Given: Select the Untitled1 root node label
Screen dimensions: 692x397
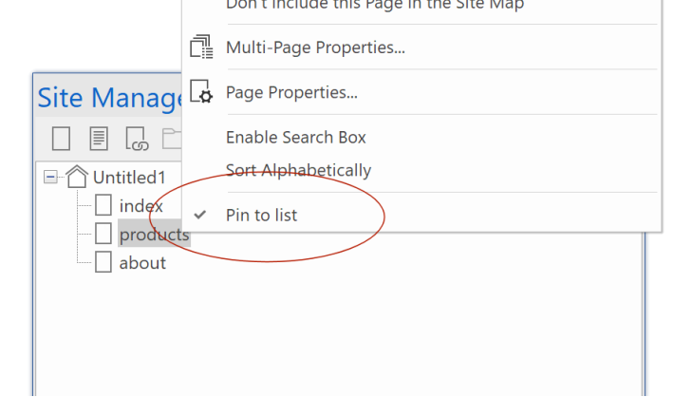Looking at the screenshot, I should (x=129, y=178).
